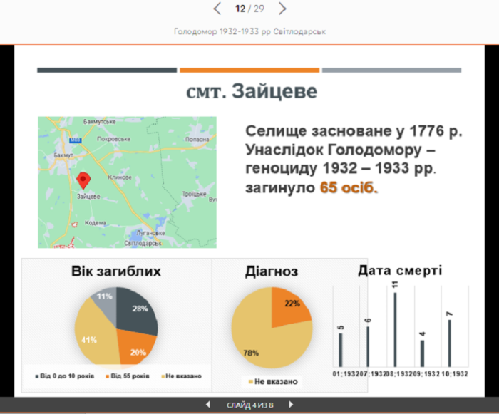Click the Від 55 років legend item

[129, 375]
